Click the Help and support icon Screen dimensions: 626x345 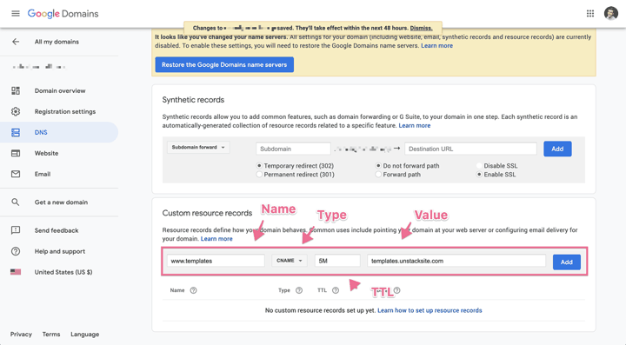coord(16,251)
